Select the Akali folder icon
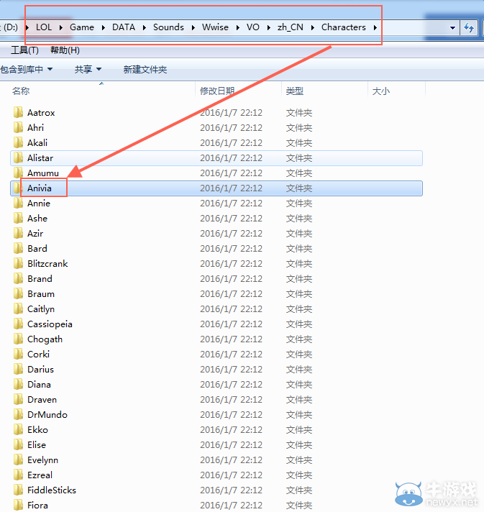This screenshot has height=512, width=484. 18,142
